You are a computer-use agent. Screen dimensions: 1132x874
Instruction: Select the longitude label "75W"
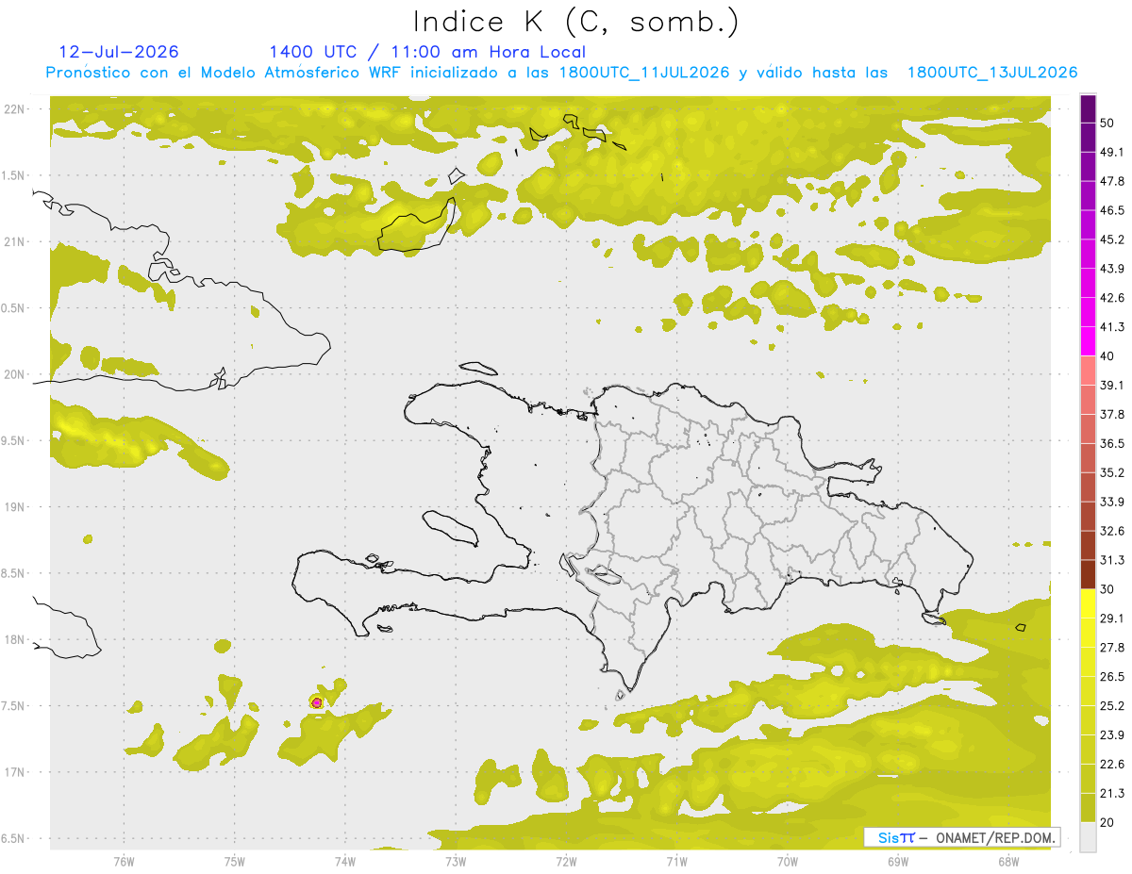point(234,861)
